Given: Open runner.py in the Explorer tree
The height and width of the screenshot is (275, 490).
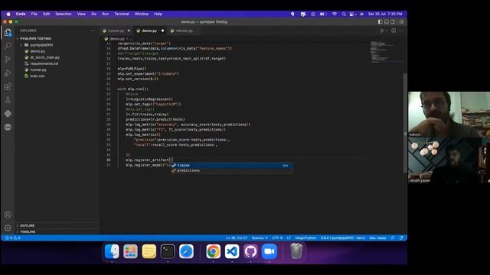Looking at the screenshot, I should point(38,70).
